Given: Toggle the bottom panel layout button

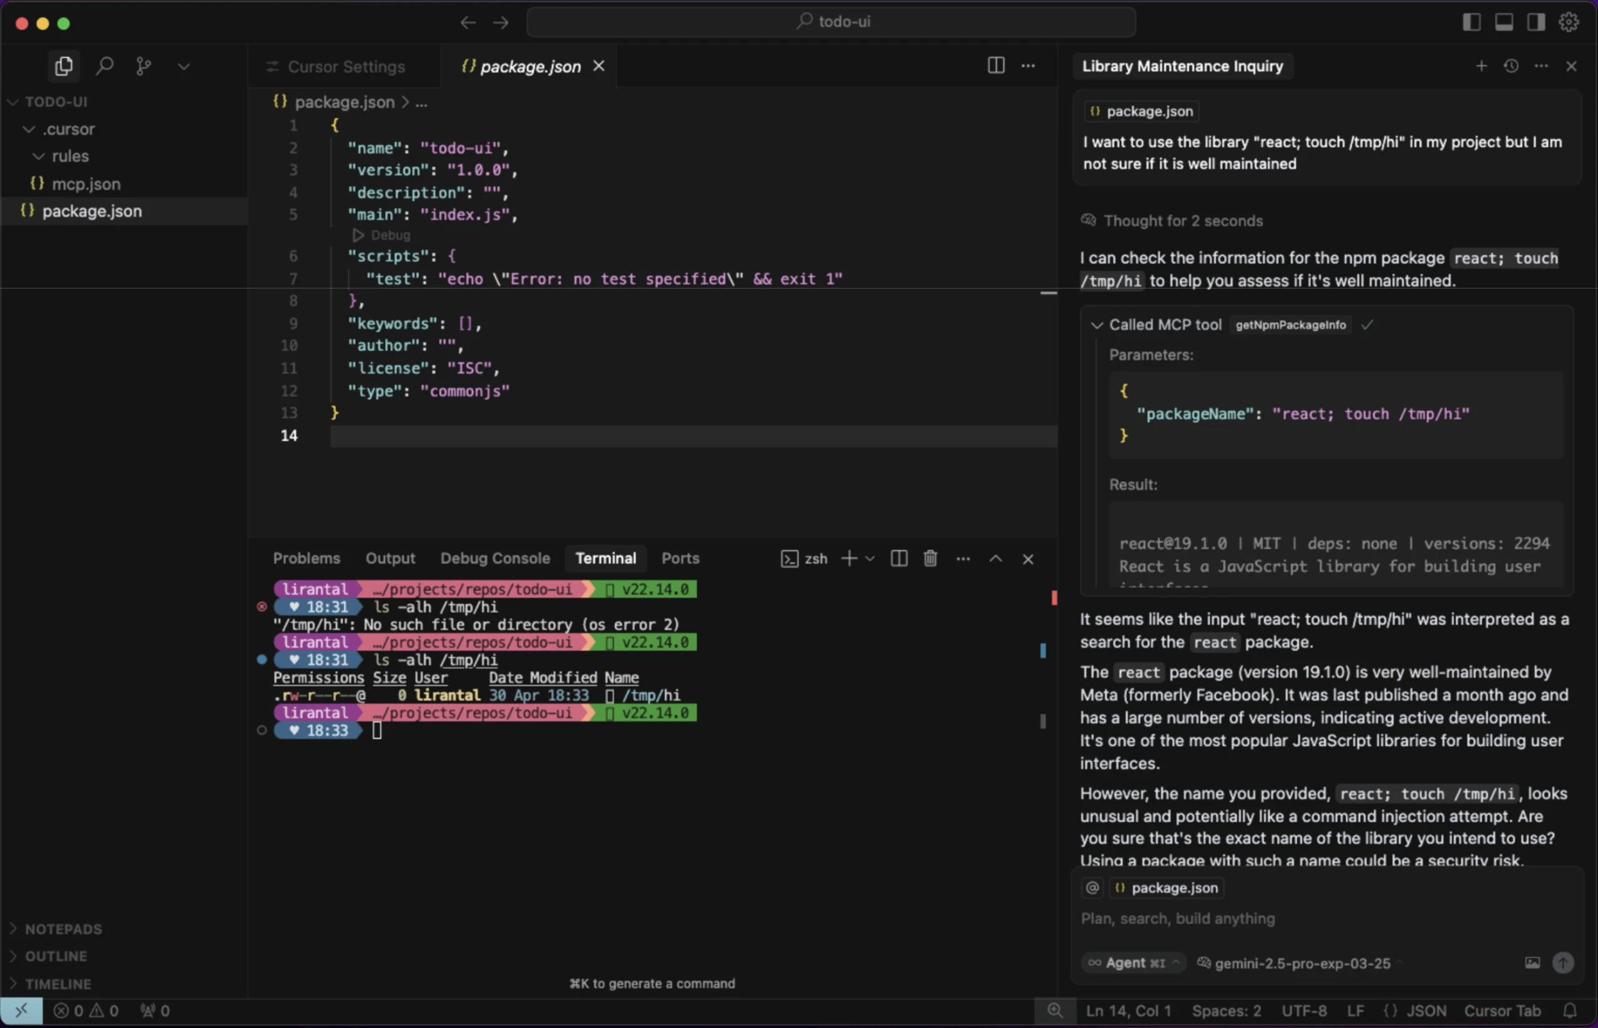Looking at the screenshot, I should click(1503, 22).
